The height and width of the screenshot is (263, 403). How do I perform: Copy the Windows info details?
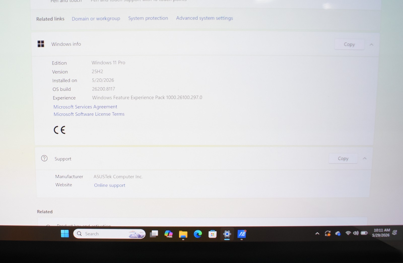tap(349, 44)
